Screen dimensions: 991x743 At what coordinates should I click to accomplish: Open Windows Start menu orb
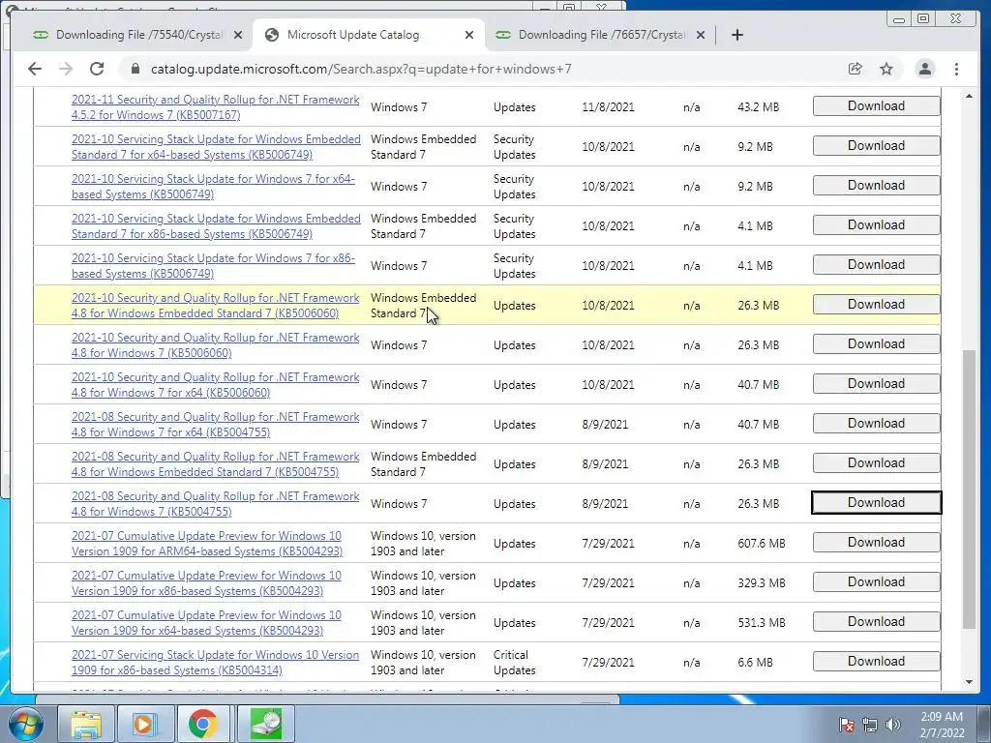pos(26,724)
